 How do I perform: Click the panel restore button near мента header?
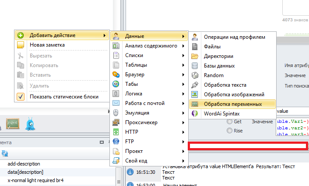click(102, 142)
